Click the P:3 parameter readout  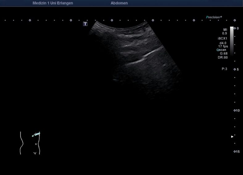click(x=224, y=69)
